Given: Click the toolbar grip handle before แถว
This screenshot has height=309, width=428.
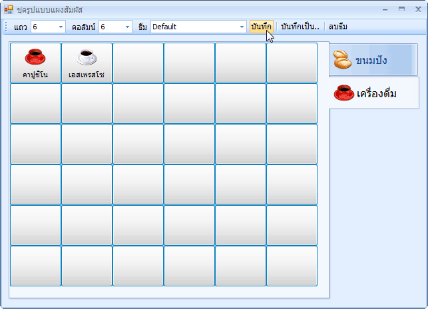Looking at the screenshot, I should [x=7, y=27].
